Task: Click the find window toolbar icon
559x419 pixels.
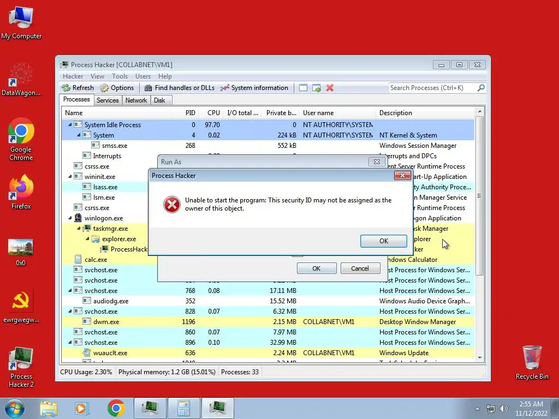Action: [x=303, y=88]
